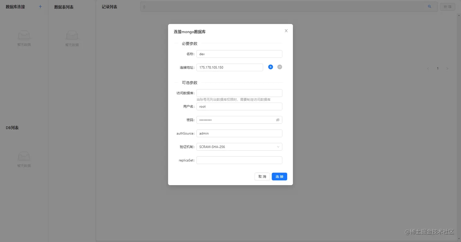This screenshot has height=242, width=461.
Task: Add another connection address row
Action: click(x=270, y=67)
